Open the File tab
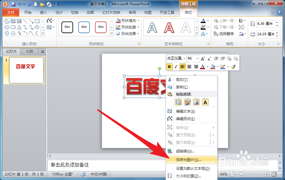The height and width of the screenshot is (180, 285). 11,13
